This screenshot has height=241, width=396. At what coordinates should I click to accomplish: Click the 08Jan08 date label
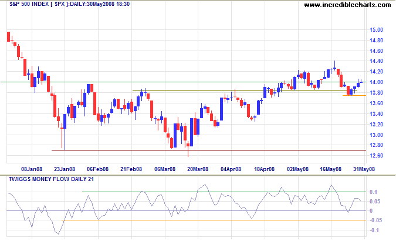[x=32, y=169]
